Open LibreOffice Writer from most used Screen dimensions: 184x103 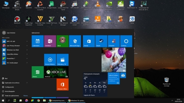tap(15, 54)
